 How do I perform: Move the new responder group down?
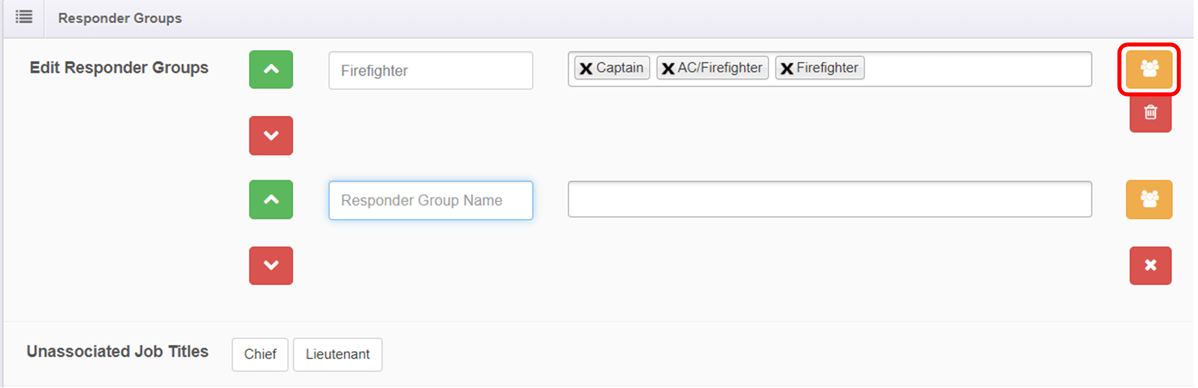[271, 265]
